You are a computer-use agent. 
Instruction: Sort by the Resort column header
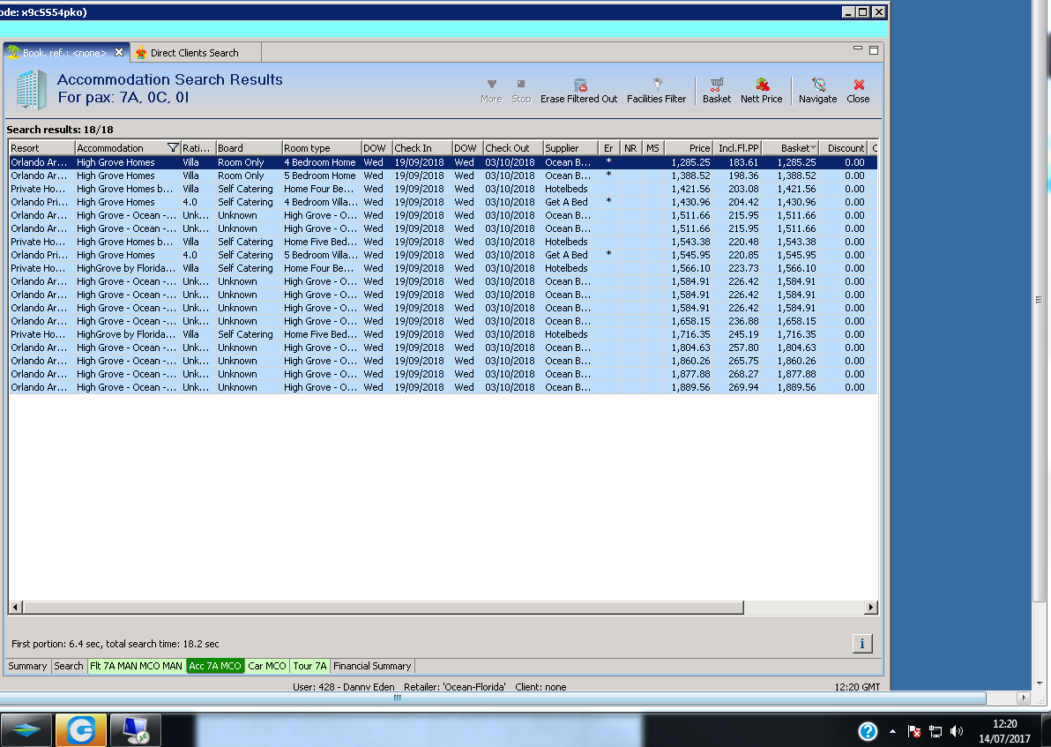click(x=41, y=147)
